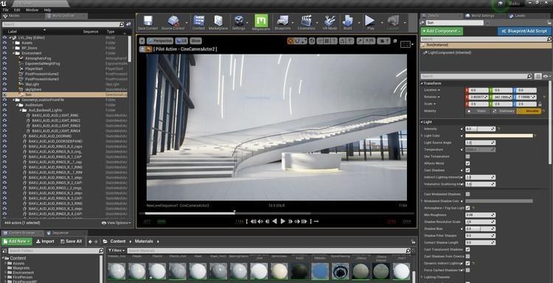The width and height of the screenshot is (553, 283).
Task: Click the Add Component button
Action: point(442,32)
